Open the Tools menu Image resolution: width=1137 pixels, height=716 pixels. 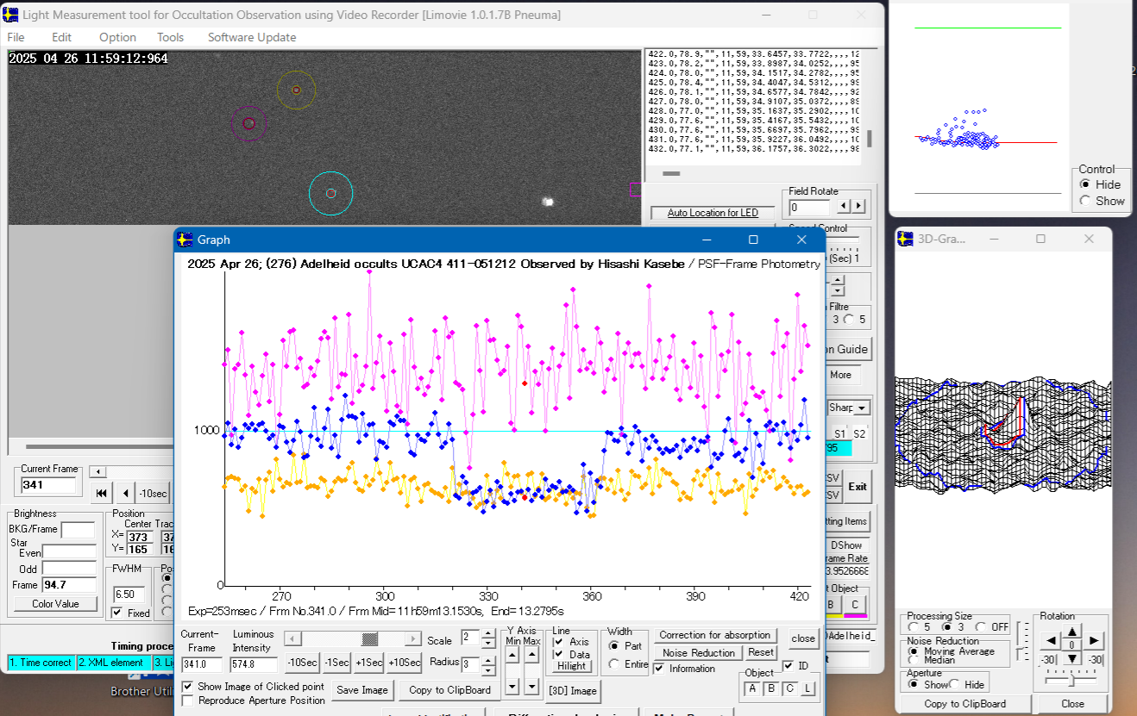[x=170, y=37]
